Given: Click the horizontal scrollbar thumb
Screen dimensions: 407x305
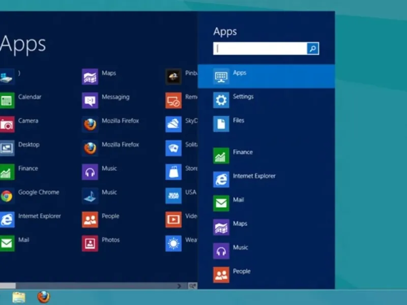Looking at the screenshot, I should tap(8, 286).
